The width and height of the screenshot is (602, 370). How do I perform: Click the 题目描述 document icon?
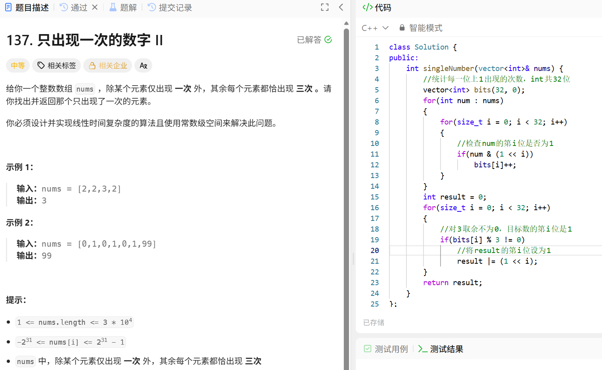[x=8, y=7]
